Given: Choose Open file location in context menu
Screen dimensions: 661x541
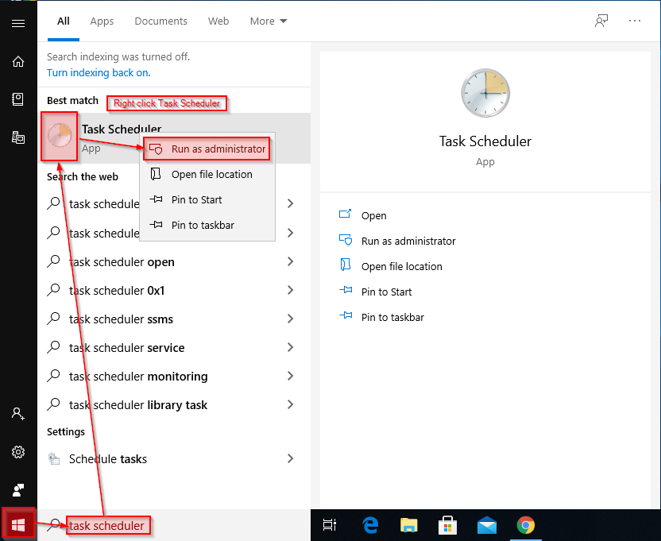Looking at the screenshot, I should [211, 174].
